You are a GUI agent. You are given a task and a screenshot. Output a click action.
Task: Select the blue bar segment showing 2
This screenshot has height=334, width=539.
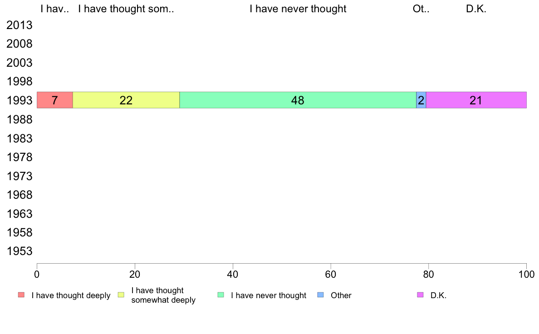(421, 100)
